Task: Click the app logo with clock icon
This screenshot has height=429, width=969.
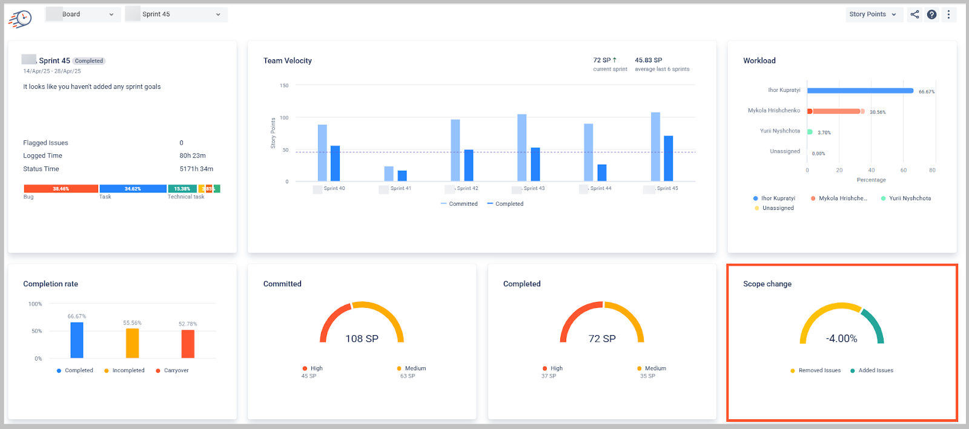Action: pos(20,18)
